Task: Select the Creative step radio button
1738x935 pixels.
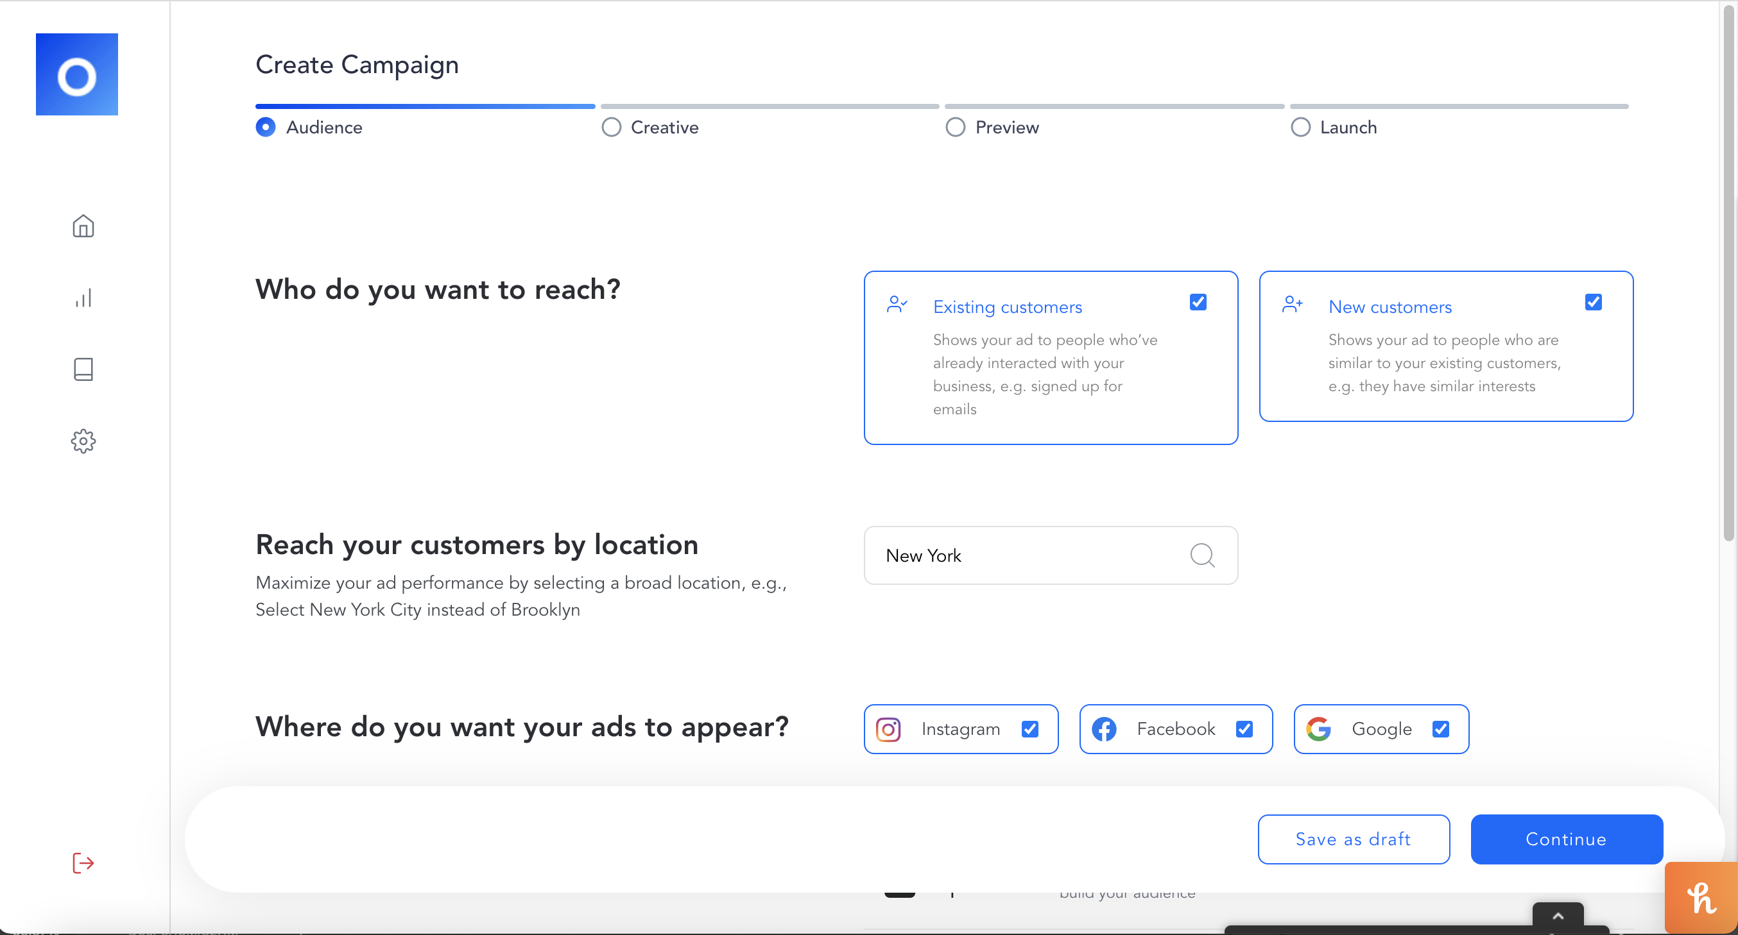Action: coord(610,128)
